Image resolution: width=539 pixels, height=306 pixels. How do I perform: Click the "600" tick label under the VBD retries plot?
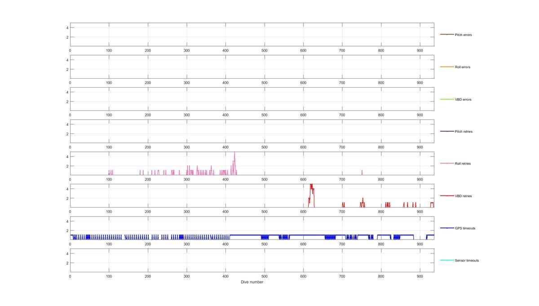[x=303, y=212]
